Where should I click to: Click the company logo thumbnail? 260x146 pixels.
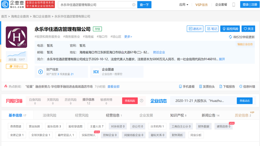pos(16,37)
